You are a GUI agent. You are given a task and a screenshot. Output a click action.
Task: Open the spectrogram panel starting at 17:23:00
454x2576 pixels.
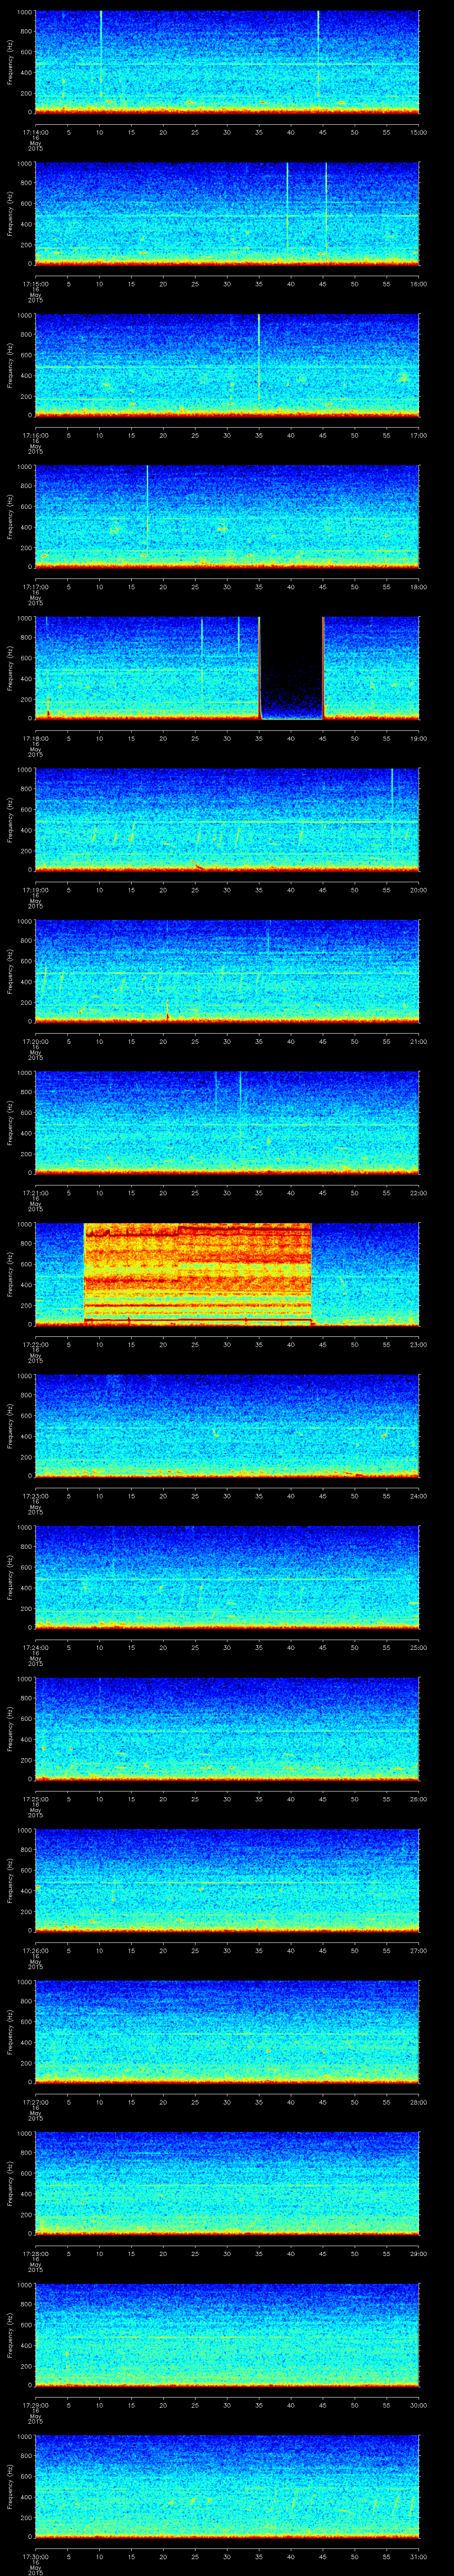coord(227,1426)
